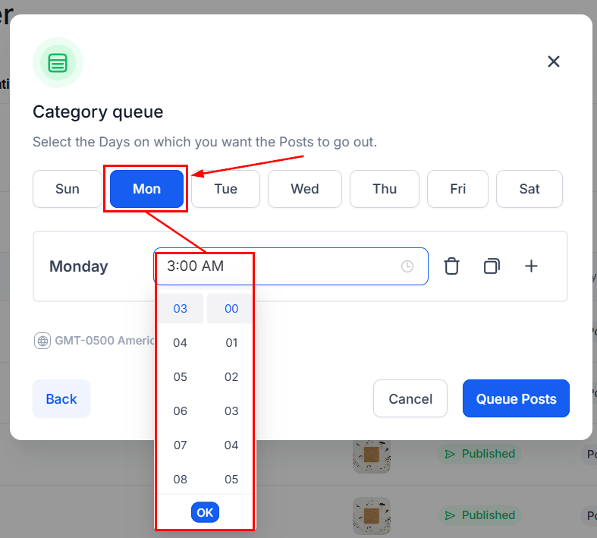The image size is (597, 538).
Task: Select Thu for post schedule
Action: click(385, 189)
